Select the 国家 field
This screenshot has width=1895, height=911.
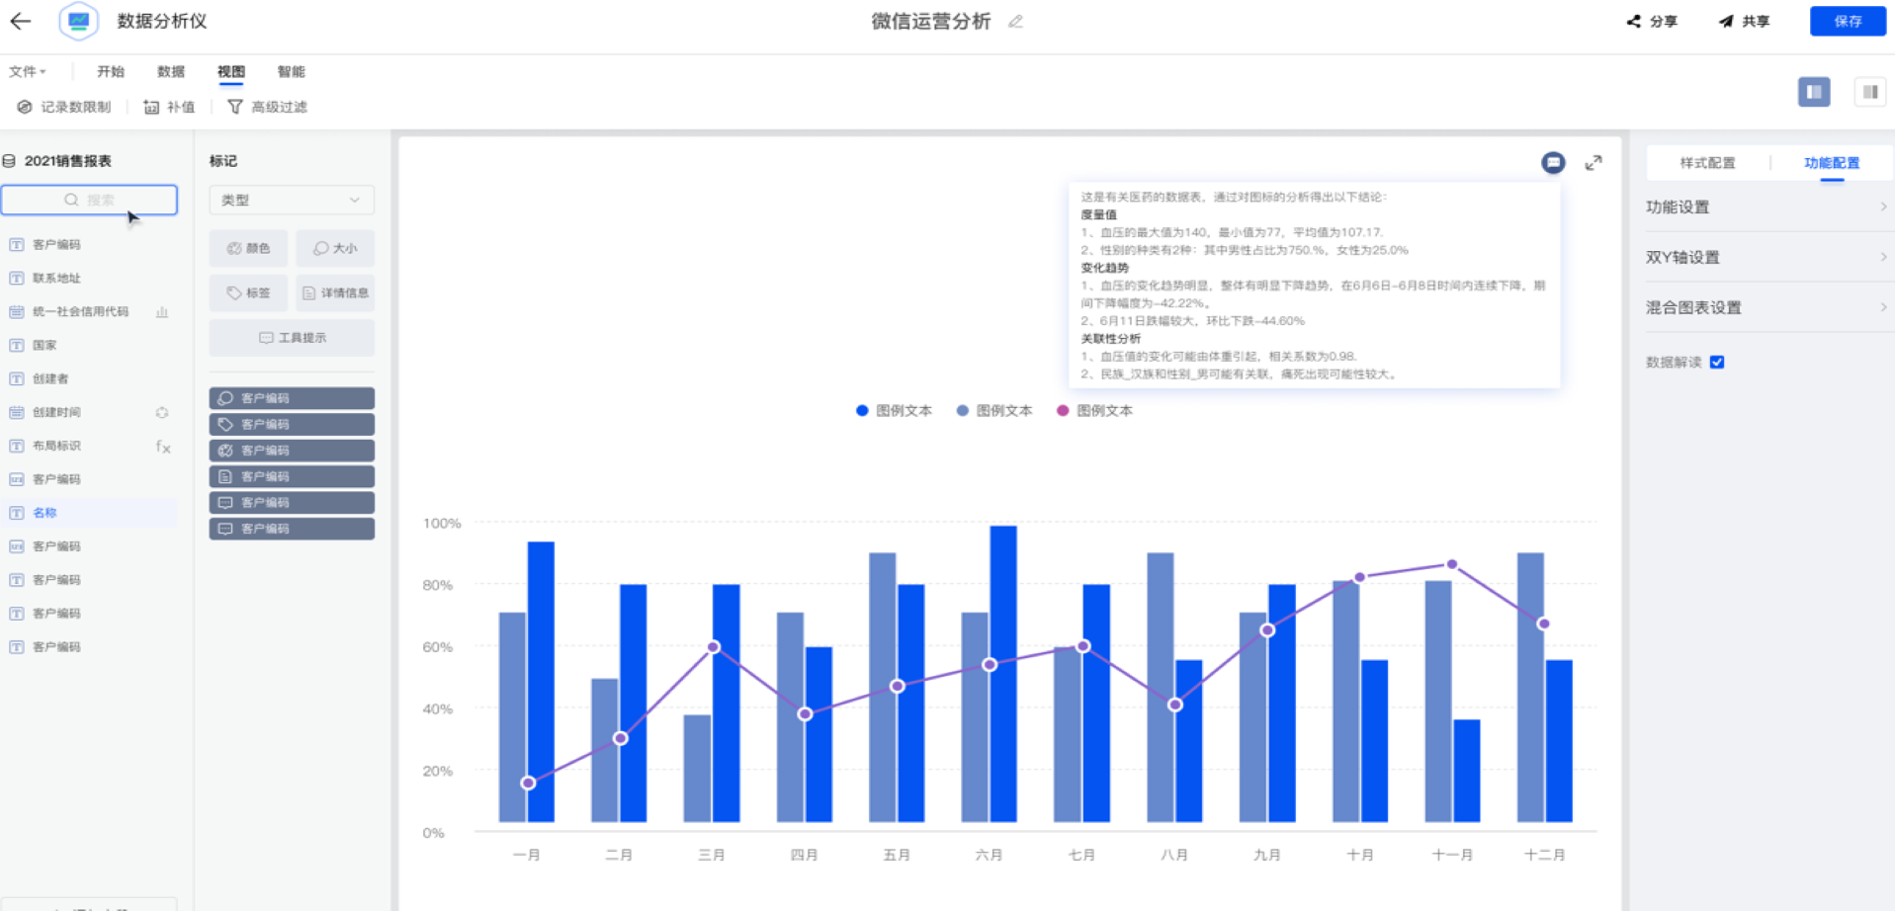click(44, 345)
